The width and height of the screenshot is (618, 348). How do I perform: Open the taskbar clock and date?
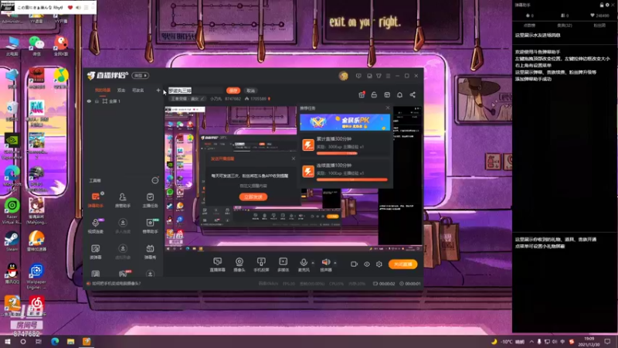[589, 342]
